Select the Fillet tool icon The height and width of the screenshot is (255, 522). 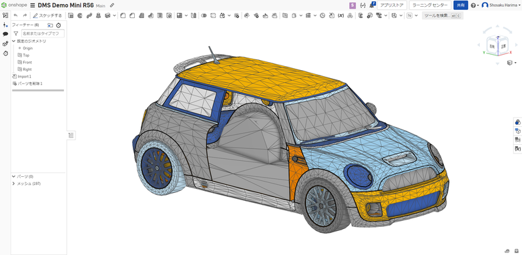123,15
